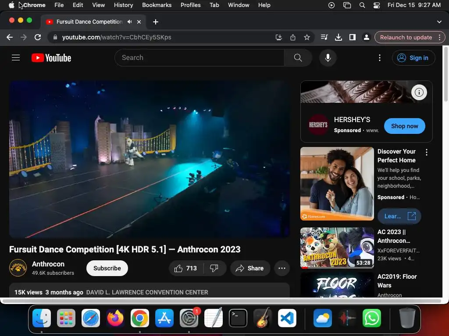Click the Sign in button
Screen dimensions: 449x336
click(413, 58)
